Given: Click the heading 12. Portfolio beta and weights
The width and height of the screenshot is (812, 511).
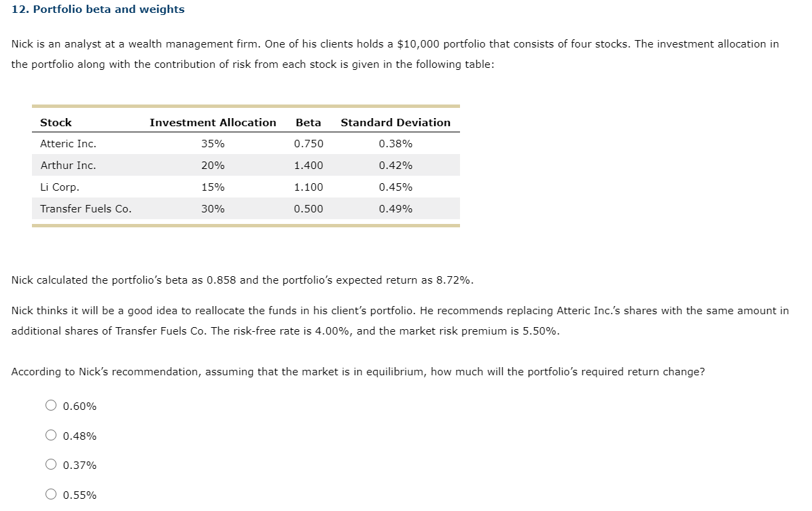Looking at the screenshot, I should point(98,10).
